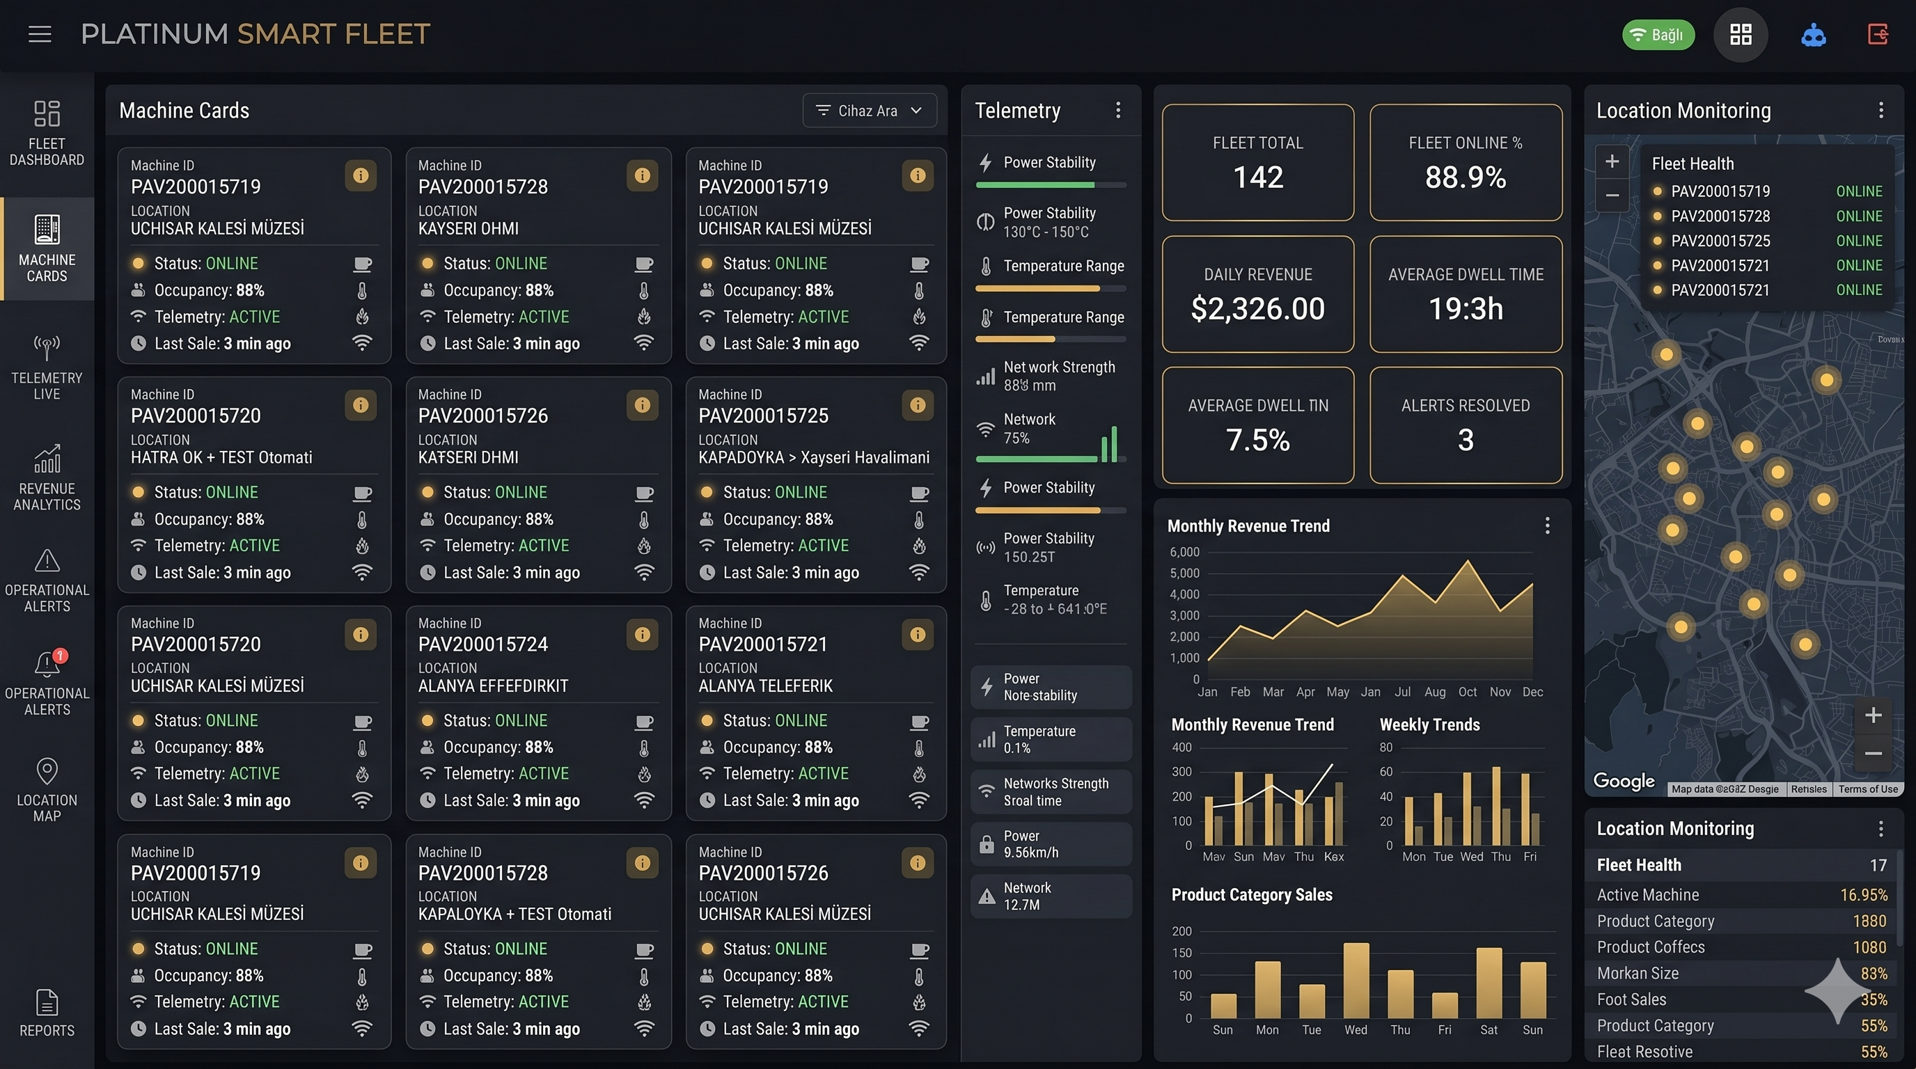Click the top map zoom in button
This screenshot has height=1069, width=1916.
(x=1612, y=161)
